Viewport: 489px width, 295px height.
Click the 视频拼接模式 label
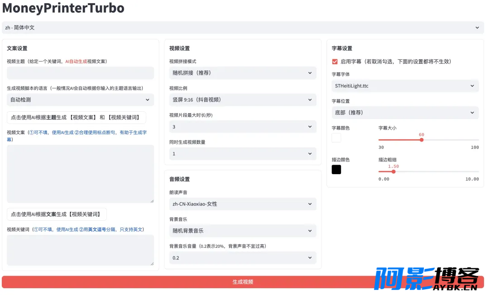pyautogui.click(x=183, y=62)
